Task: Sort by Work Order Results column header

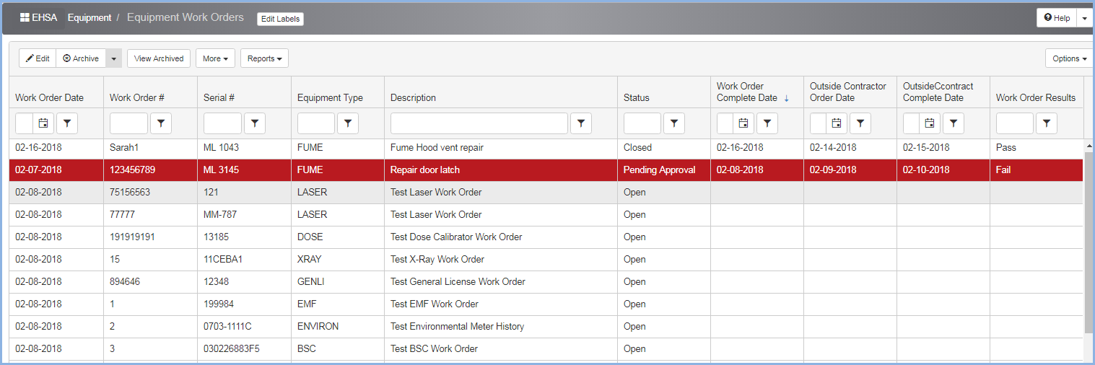Action: pos(1036,98)
